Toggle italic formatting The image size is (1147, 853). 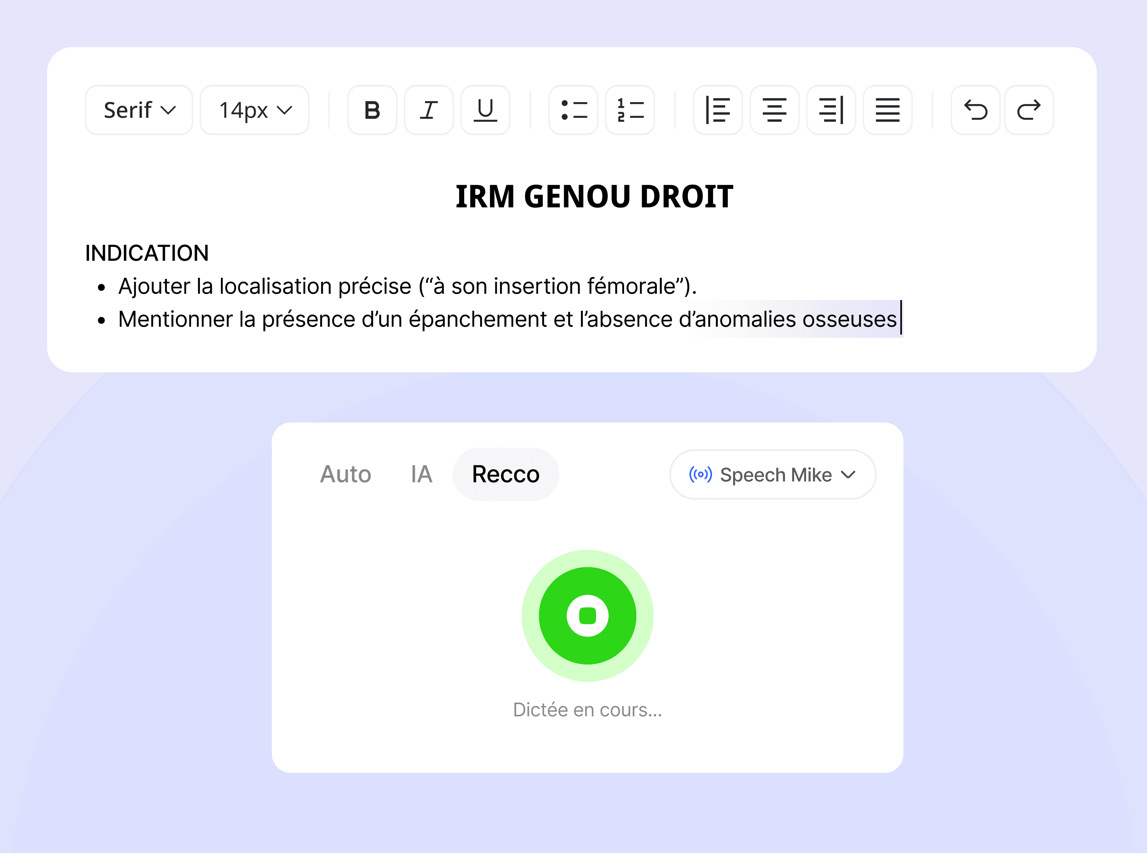click(429, 110)
